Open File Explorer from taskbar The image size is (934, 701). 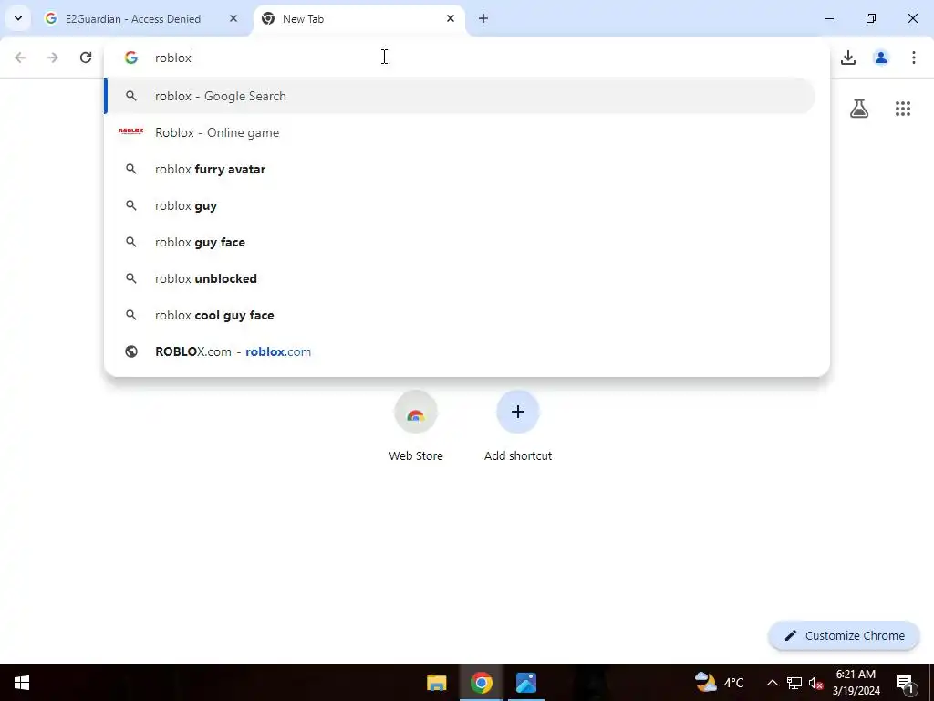tap(437, 683)
